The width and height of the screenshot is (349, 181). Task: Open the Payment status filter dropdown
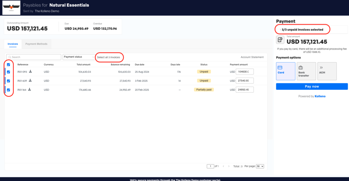pos(78,57)
